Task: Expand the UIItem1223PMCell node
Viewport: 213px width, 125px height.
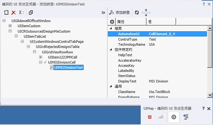Action: 40,57
